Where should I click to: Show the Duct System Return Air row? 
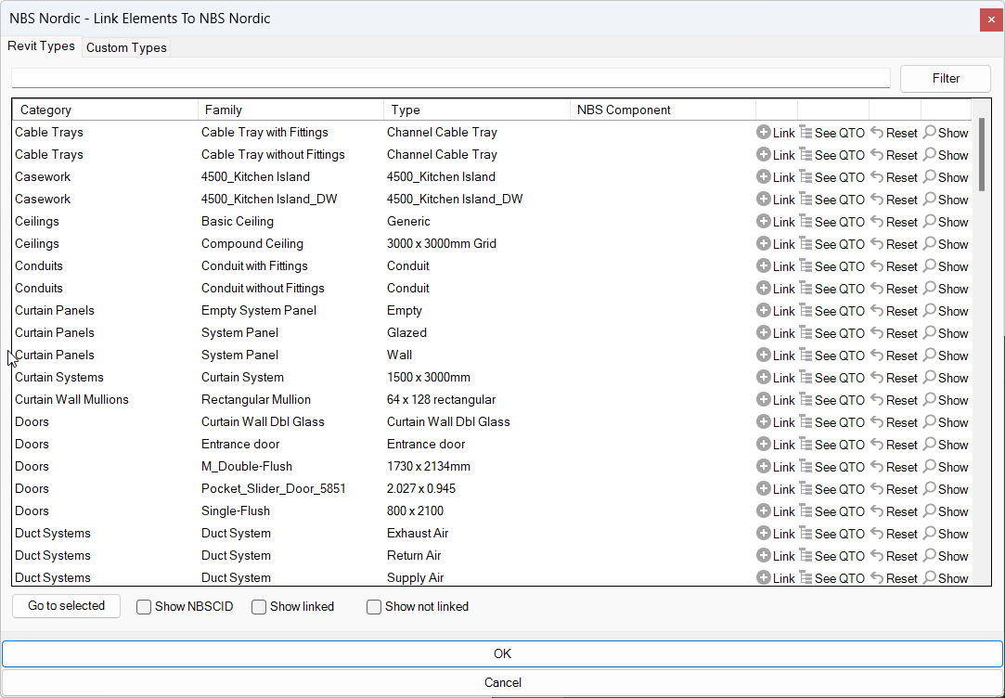pyautogui.click(x=946, y=556)
